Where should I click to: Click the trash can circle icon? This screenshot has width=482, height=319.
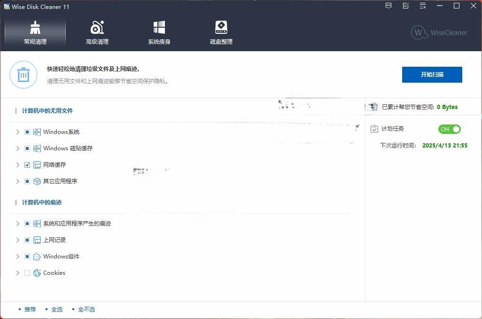tap(23, 75)
